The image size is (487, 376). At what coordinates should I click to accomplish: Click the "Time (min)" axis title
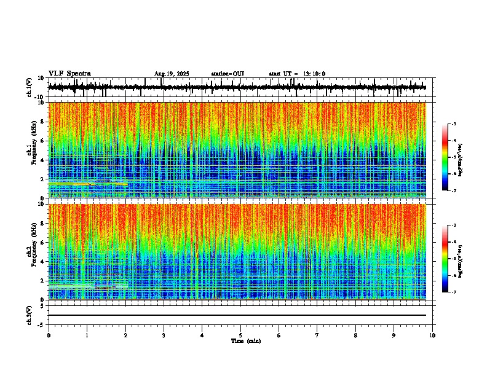246,341
